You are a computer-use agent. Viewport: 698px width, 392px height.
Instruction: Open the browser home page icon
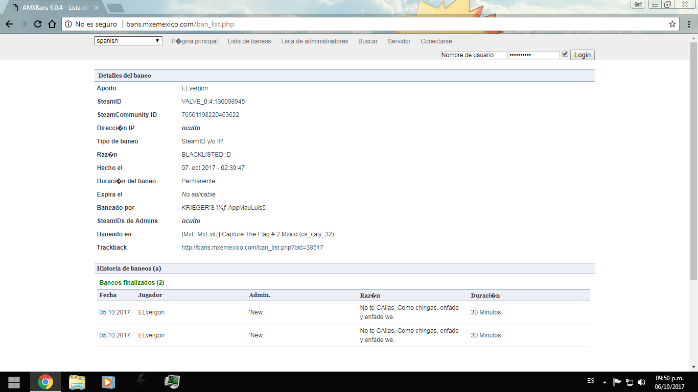pos(52,24)
